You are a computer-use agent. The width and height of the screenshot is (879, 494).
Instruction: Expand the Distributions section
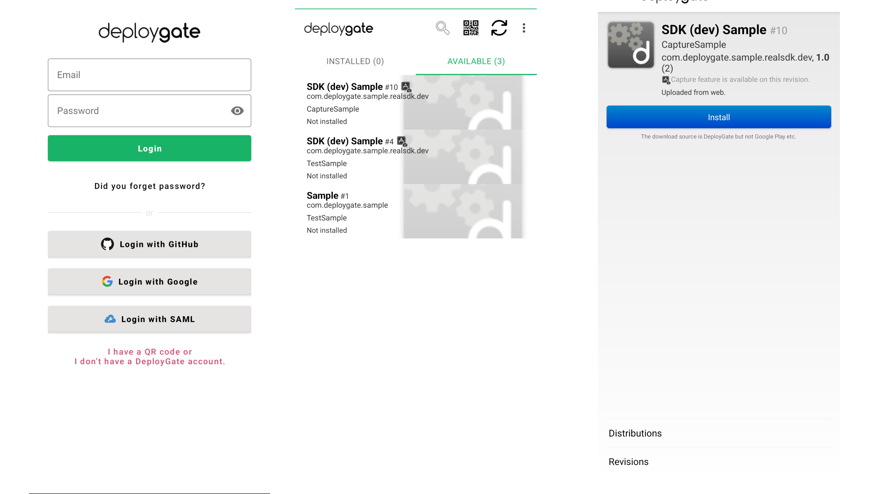[635, 433]
